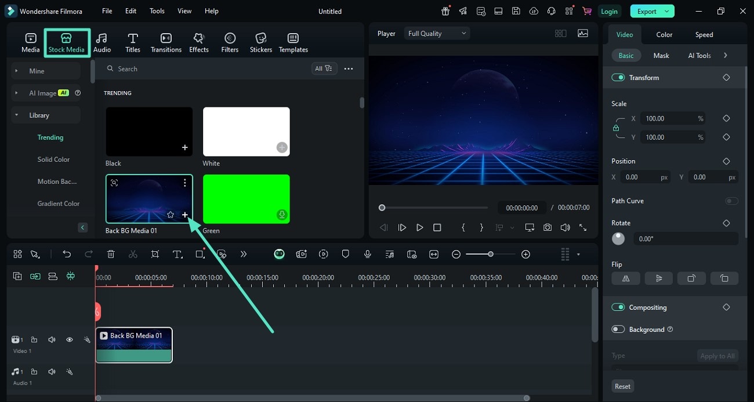
Task: Open the Titles tab
Action: click(x=133, y=43)
